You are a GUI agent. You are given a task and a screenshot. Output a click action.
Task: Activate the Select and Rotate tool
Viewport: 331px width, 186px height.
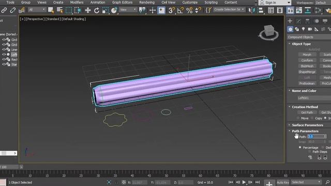(x=97, y=10)
